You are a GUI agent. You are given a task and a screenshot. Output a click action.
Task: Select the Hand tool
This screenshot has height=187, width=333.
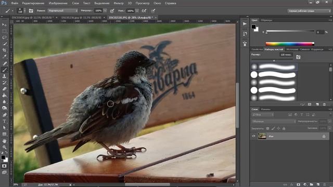coord(4,141)
